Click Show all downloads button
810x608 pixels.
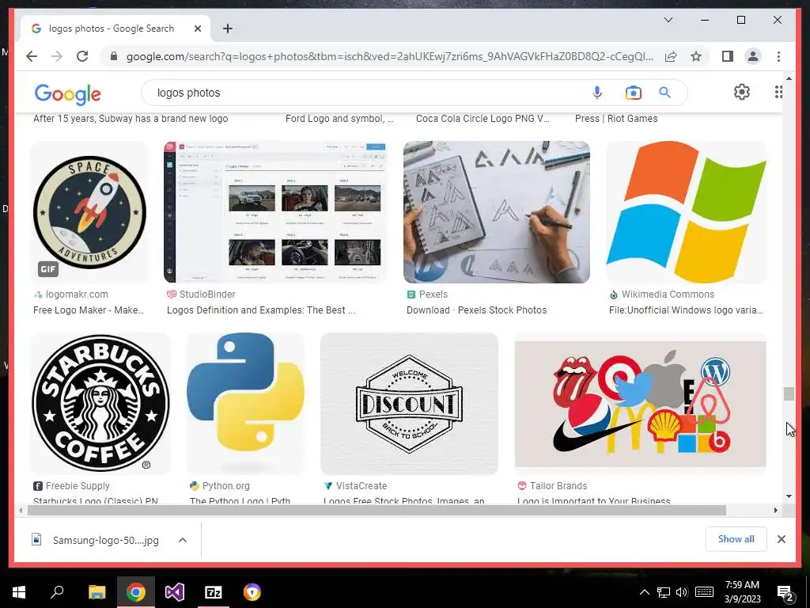tap(736, 539)
